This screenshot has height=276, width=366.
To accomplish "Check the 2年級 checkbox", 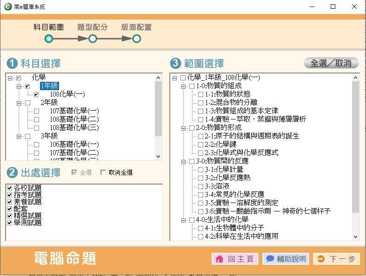I will tap(27, 103).
